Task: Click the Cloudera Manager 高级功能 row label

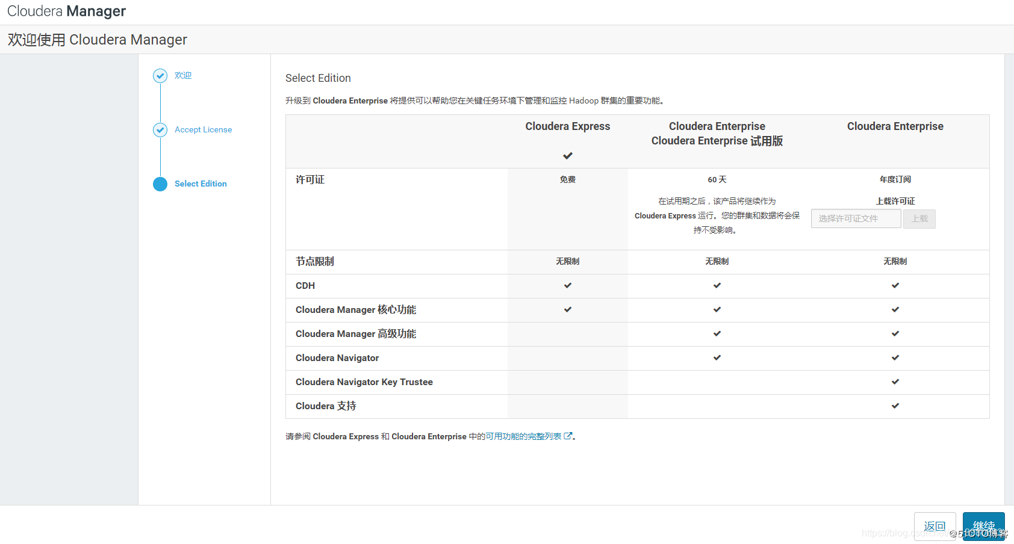Action: coord(356,333)
